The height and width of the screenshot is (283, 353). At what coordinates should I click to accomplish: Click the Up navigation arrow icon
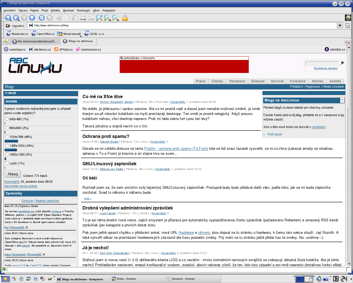pos(8,18)
